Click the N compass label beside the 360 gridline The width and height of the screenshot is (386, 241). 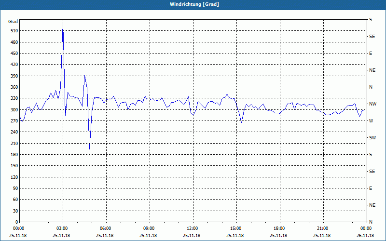click(371, 87)
